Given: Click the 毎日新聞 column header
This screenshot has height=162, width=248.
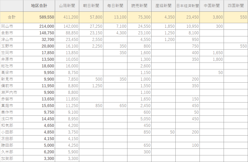Looking at the screenshot, I should click(115, 6).
